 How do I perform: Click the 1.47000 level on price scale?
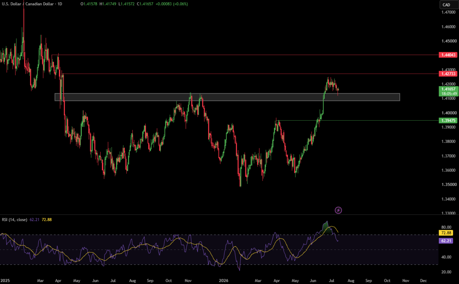pyautogui.click(x=448, y=12)
